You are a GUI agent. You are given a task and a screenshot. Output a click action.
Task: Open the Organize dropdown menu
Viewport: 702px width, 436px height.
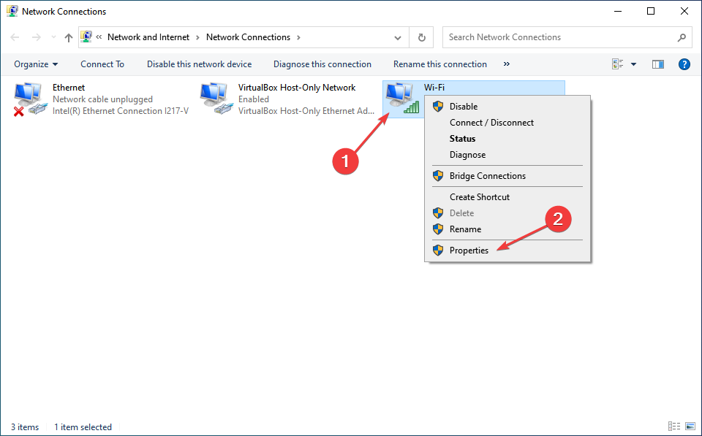36,64
